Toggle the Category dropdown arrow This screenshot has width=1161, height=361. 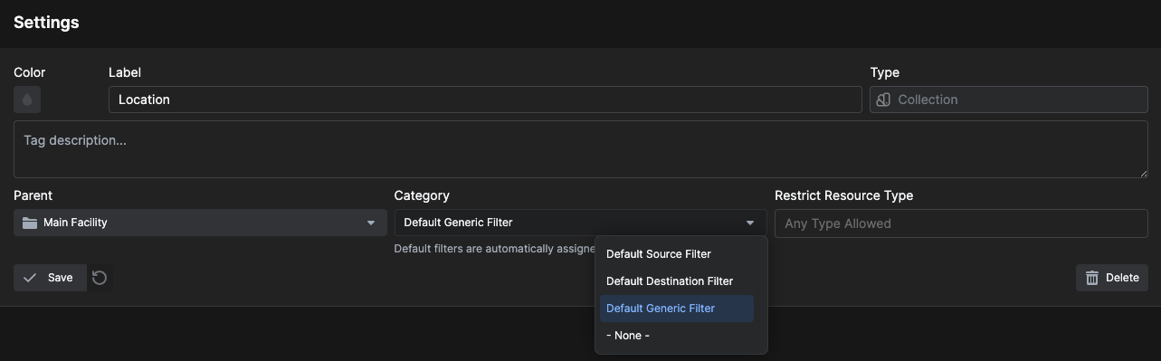click(750, 223)
